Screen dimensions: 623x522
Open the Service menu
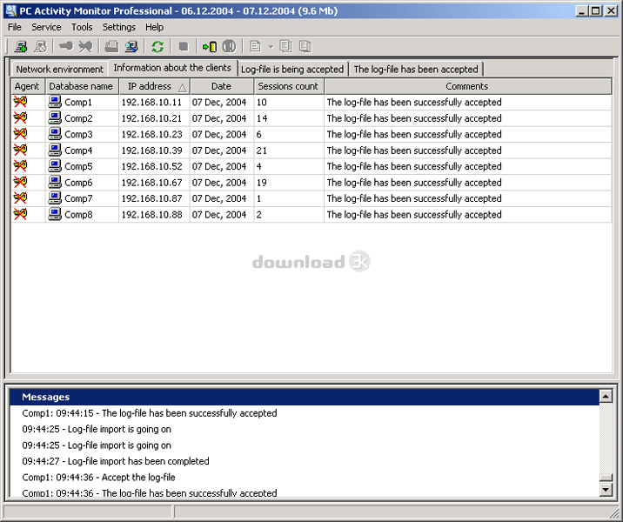[46, 27]
